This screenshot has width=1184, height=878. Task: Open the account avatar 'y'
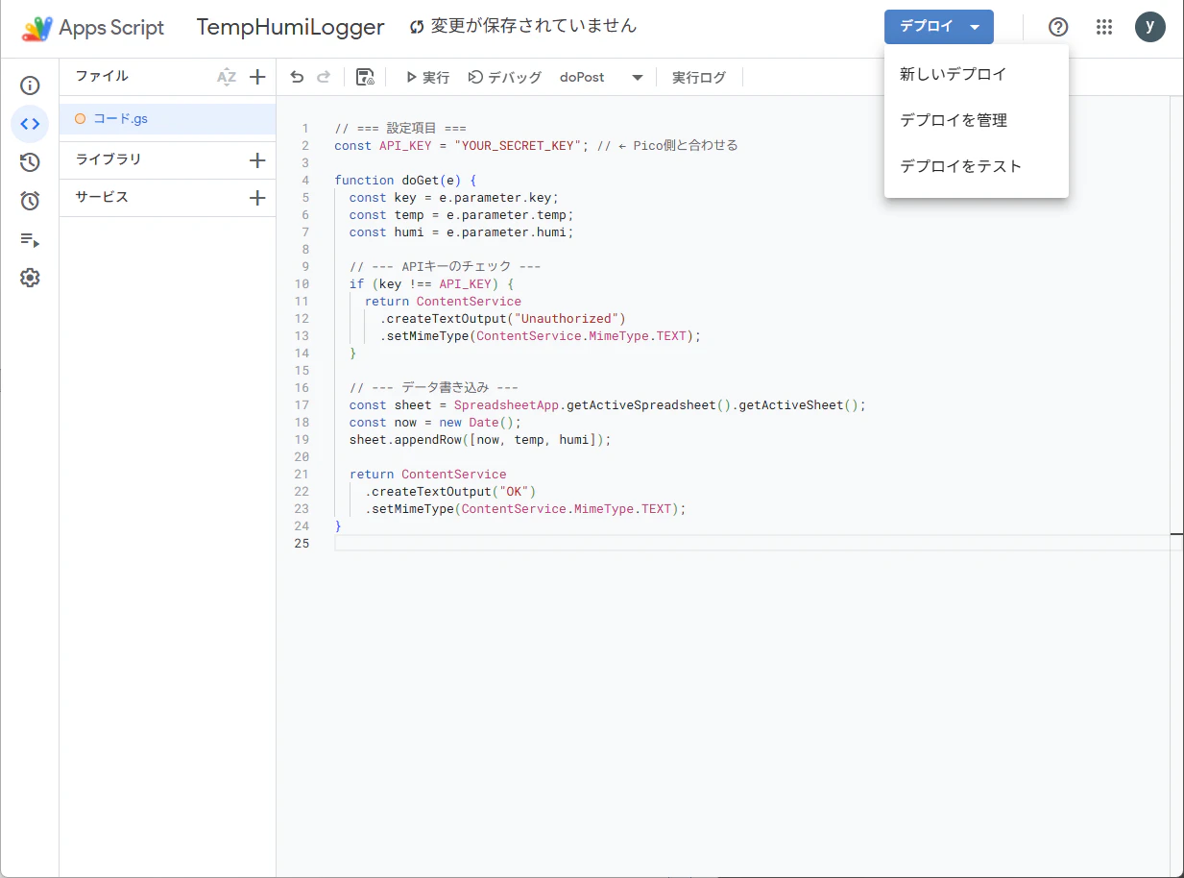pos(1150,27)
